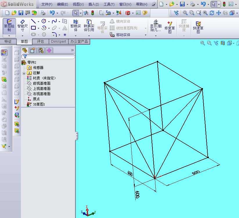Select the Spline sketch tool

[x=54, y=21]
